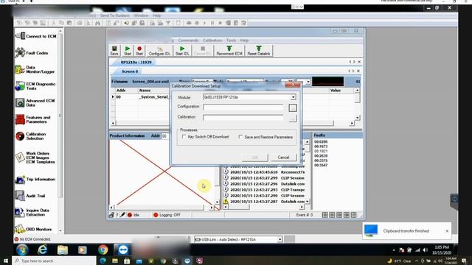The height and width of the screenshot is (265, 472).
Task: Click Logging: OFF status indicator
Action: tap(167, 215)
